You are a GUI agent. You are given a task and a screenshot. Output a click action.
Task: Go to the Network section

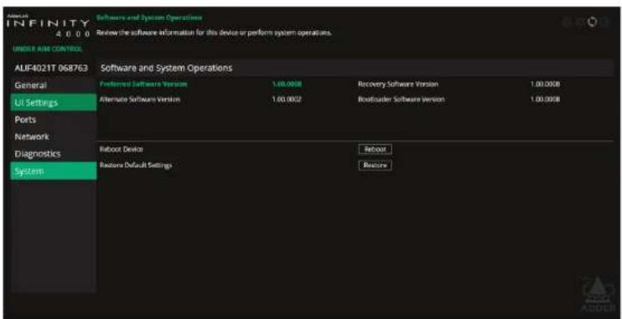click(x=53, y=136)
